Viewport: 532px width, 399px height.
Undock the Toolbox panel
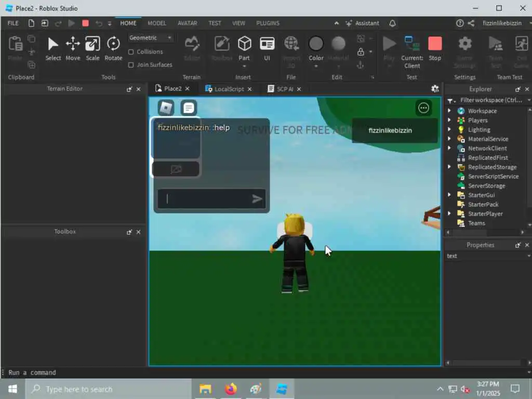pos(129,232)
